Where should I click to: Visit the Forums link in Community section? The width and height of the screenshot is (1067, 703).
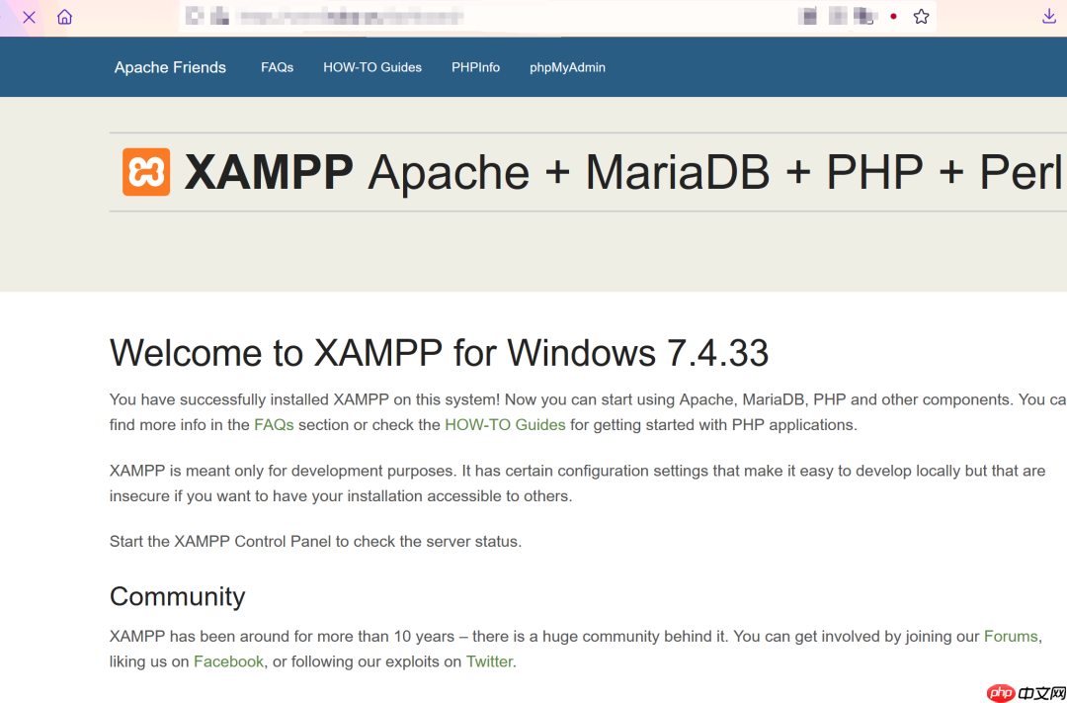tap(1011, 636)
